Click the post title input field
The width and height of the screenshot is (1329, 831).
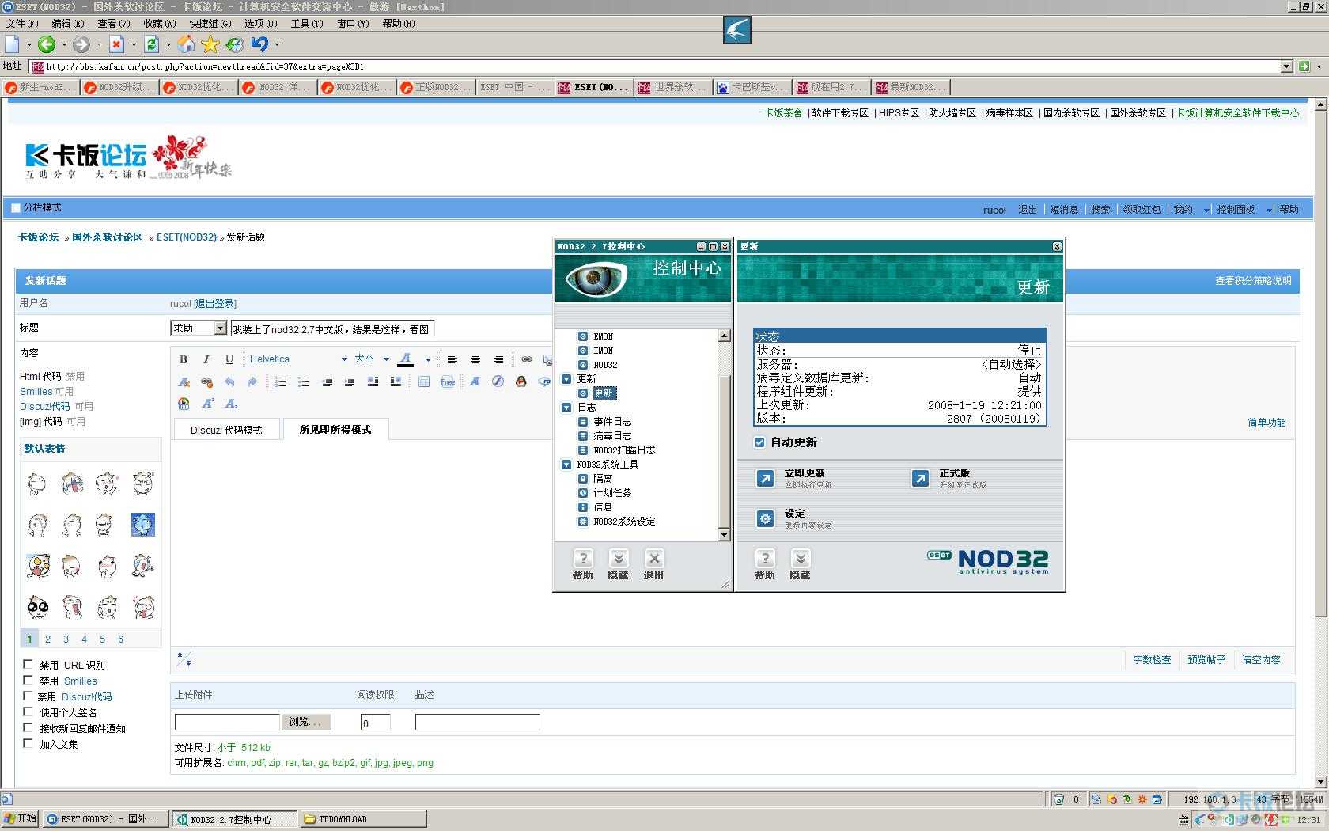[x=332, y=328]
